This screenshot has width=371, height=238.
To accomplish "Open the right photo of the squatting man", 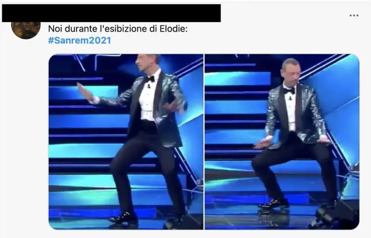I will pos(282,142).
